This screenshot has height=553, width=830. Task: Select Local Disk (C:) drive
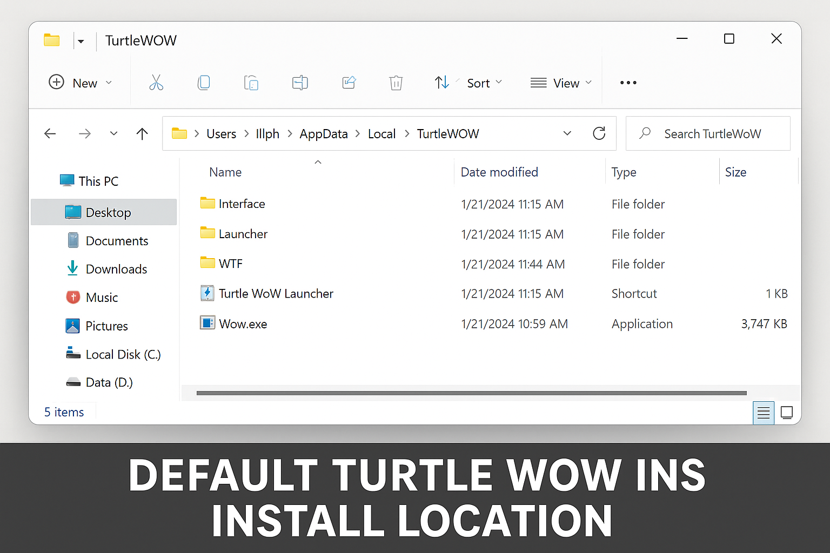tap(113, 354)
